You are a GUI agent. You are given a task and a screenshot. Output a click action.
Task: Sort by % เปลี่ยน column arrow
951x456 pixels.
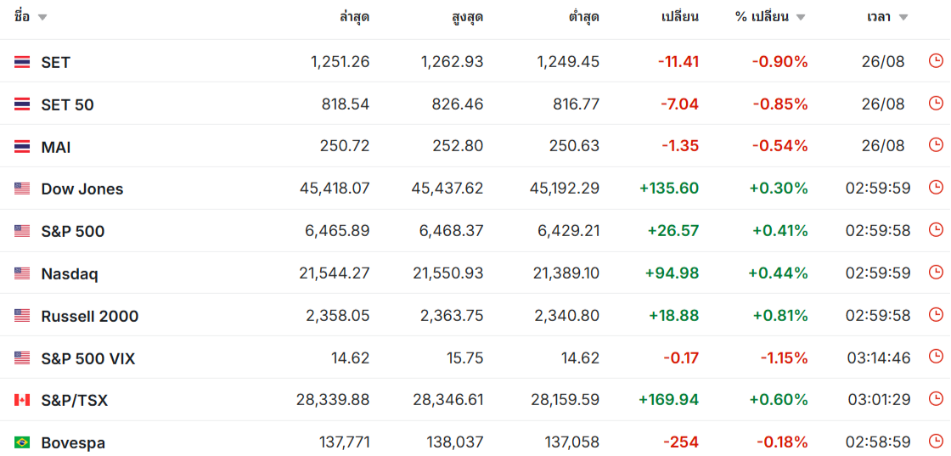pos(801,18)
